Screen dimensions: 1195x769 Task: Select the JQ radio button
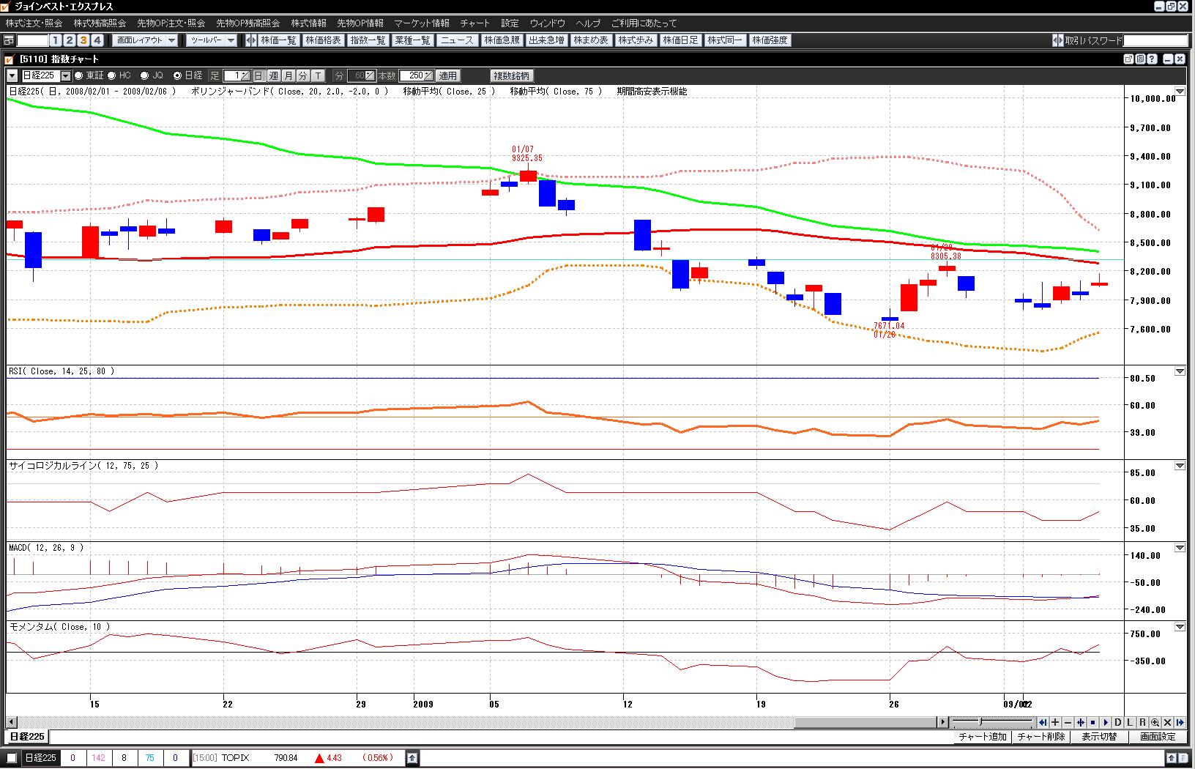144,75
